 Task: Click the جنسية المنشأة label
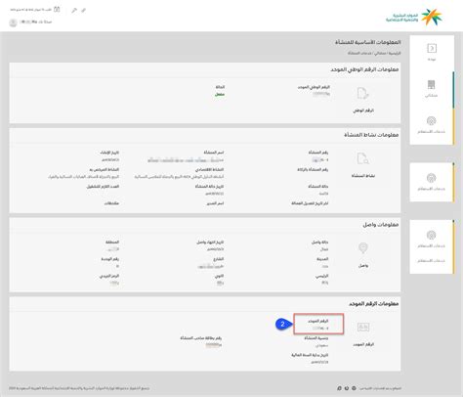[x=316, y=338]
